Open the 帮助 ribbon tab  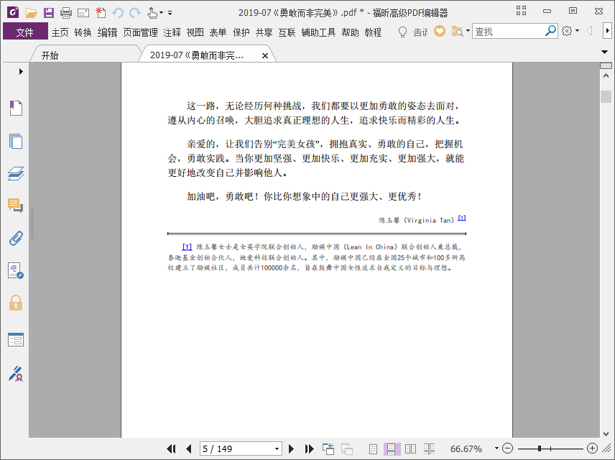pyautogui.click(x=350, y=32)
